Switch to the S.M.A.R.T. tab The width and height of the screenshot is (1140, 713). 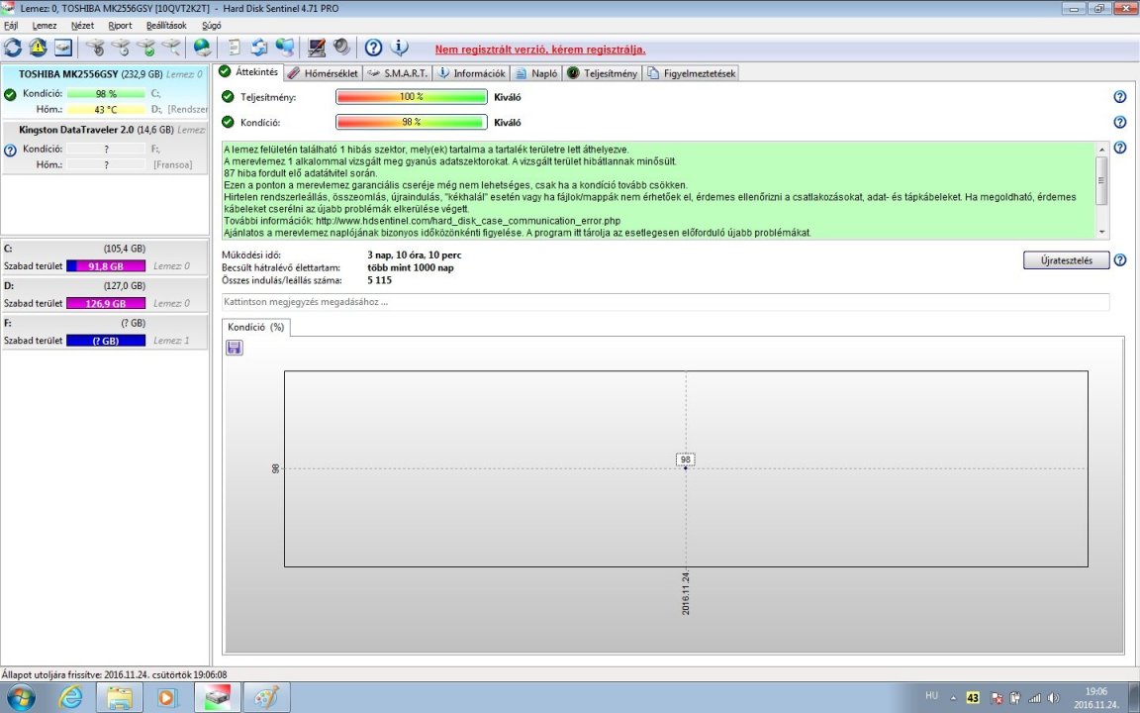[x=397, y=72]
